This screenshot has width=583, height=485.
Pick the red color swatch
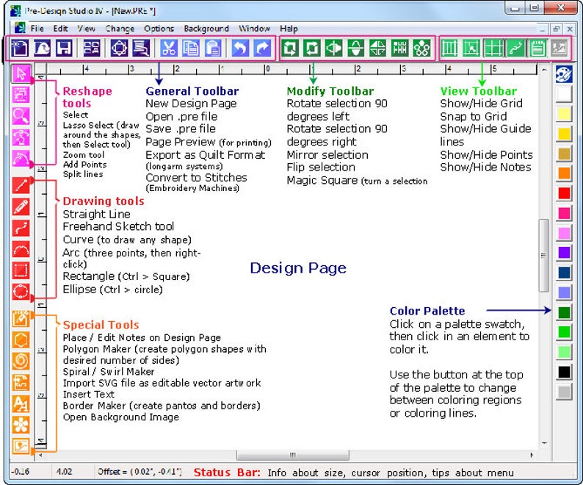564,193
